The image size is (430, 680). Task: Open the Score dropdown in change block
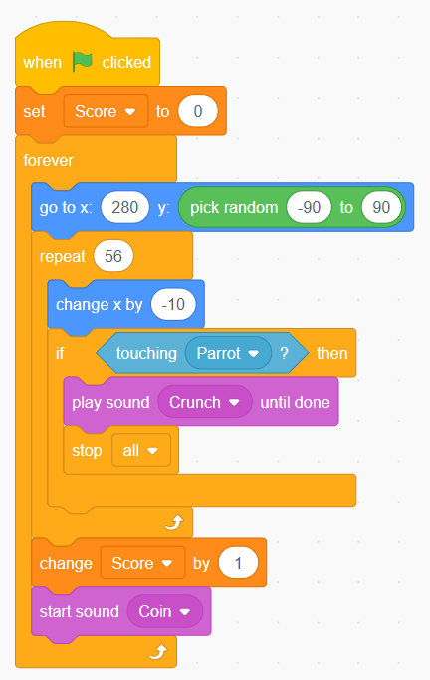(142, 563)
